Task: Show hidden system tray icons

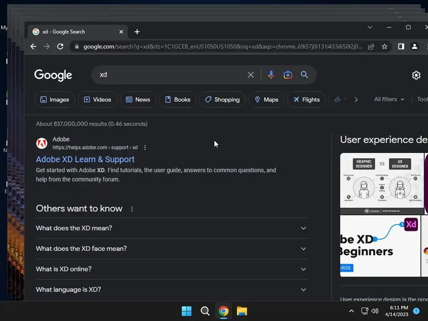Action: [x=352, y=311]
